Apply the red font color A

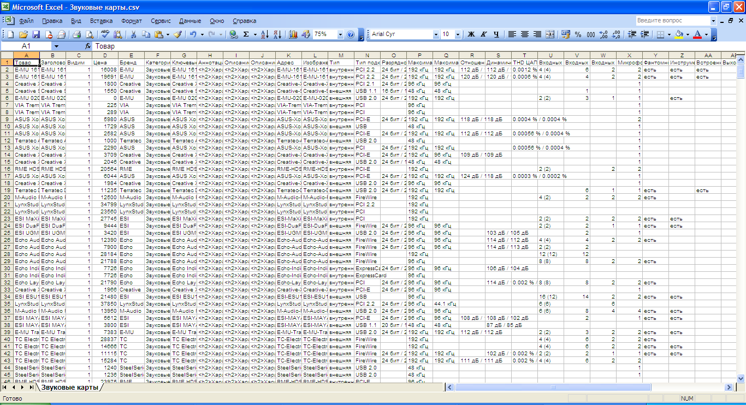(x=697, y=34)
